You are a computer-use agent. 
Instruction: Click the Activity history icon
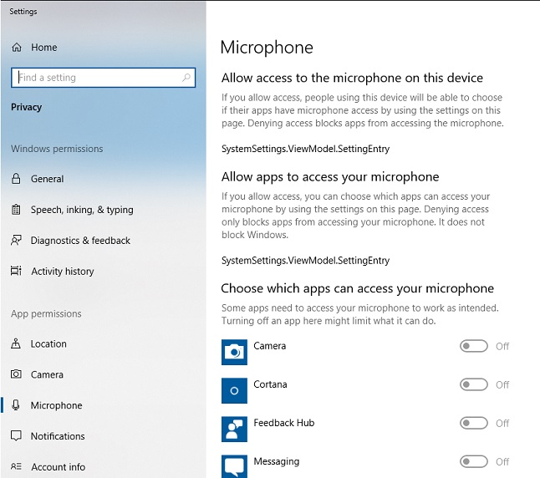[x=16, y=271]
